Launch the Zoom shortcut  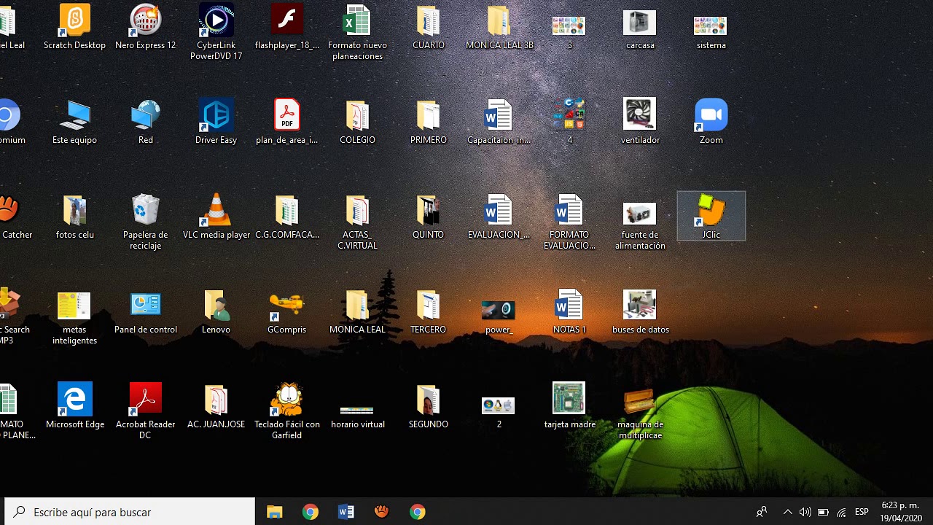point(711,122)
